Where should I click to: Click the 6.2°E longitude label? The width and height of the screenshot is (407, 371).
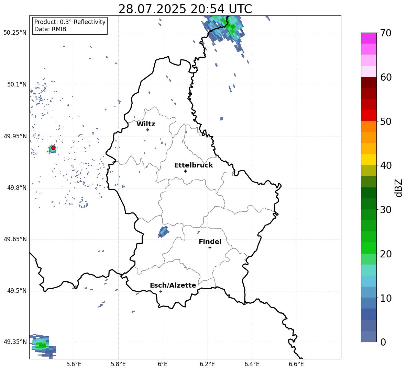(207, 364)
